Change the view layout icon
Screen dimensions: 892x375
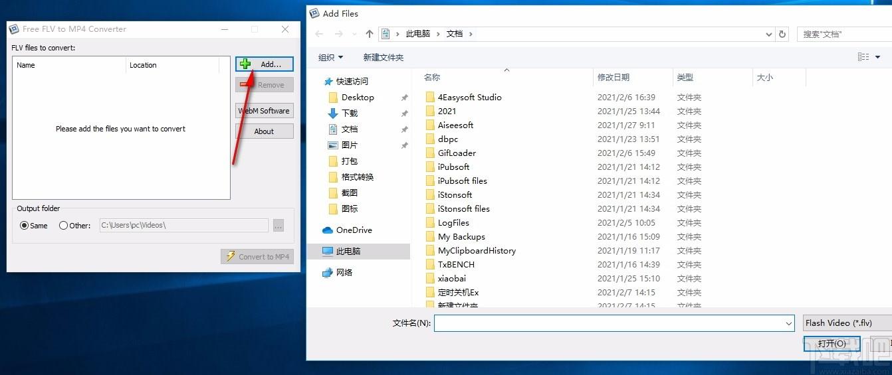[x=863, y=57]
